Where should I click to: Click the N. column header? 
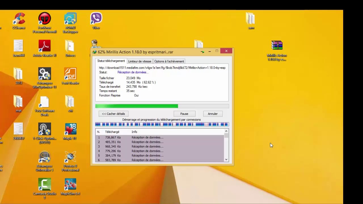tap(98, 132)
